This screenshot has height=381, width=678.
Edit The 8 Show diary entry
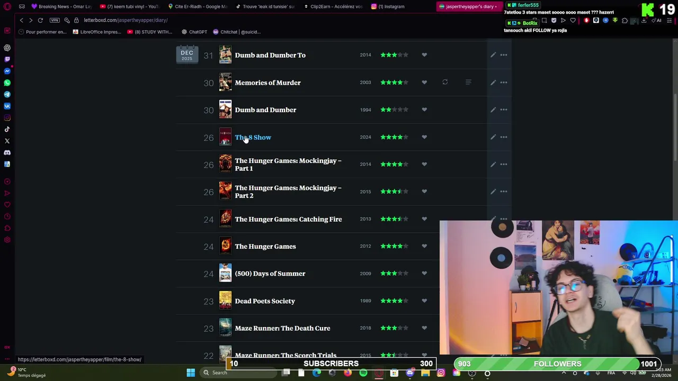point(493,137)
